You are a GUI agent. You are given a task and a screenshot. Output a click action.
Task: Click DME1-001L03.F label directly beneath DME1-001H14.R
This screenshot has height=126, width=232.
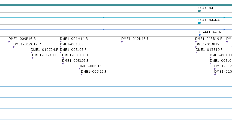(73, 44)
